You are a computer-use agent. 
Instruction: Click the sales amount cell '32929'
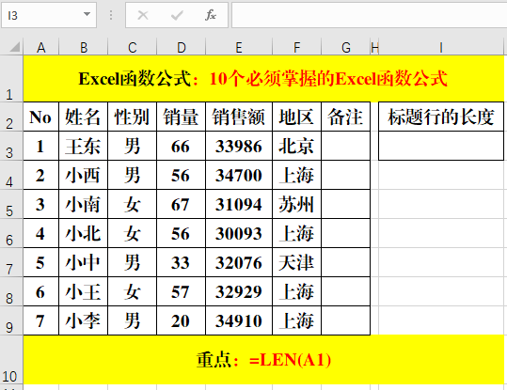click(239, 291)
